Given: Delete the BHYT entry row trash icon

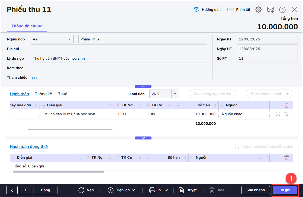Looking at the screenshot, I should coord(286,114).
